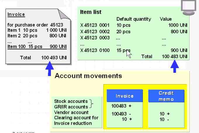Screen dimensions: 199x133
Task: Click the '10 +' entry under Credit memo
Action: pyautogui.click(x=165, y=114)
